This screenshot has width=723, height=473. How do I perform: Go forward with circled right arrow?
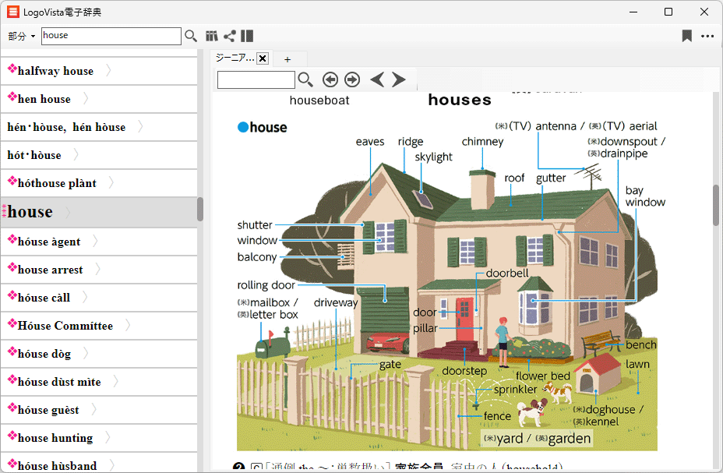pyautogui.click(x=352, y=79)
